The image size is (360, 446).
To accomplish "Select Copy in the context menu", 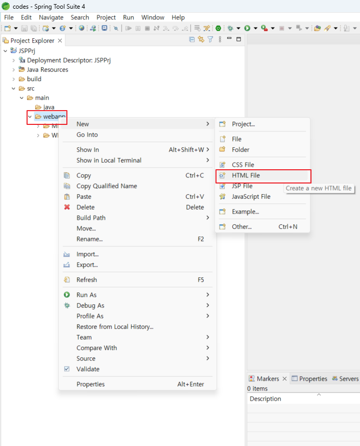I will [x=137, y=175].
